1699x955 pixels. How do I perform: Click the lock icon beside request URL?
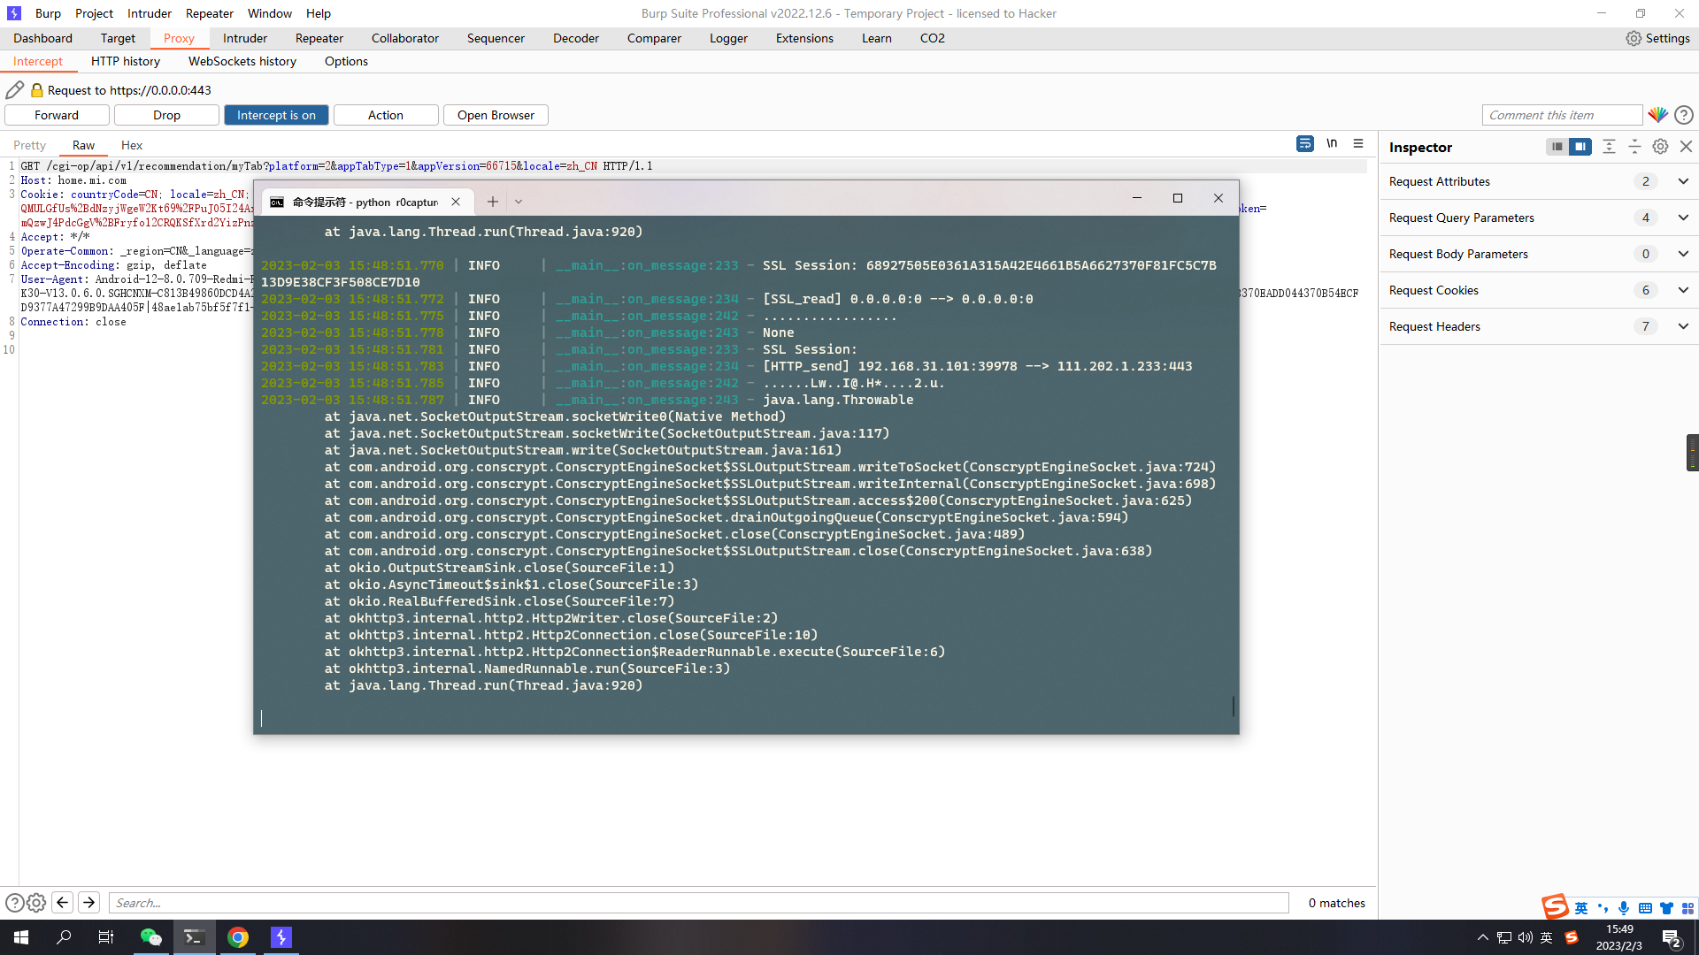pyautogui.click(x=37, y=90)
